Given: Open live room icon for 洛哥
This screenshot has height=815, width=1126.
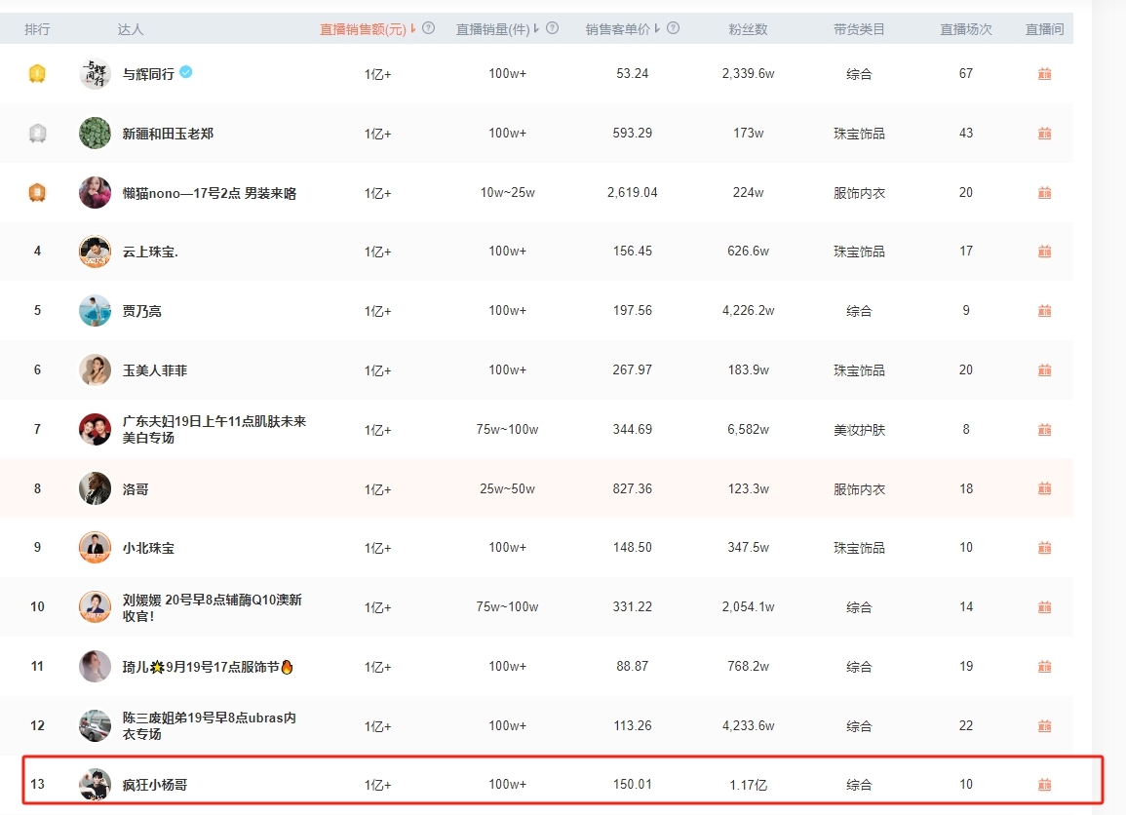Looking at the screenshot, I should pyautogui.click(x=1044, y=488).
